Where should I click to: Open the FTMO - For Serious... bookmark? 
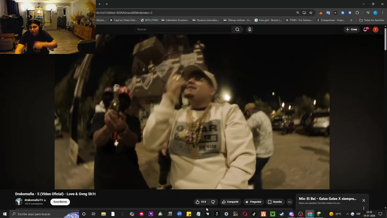299,20
